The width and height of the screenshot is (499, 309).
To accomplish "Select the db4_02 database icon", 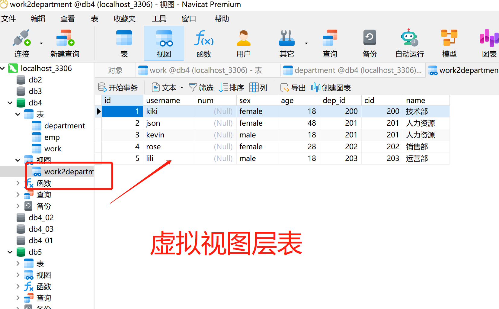I will tap(21, 217).
